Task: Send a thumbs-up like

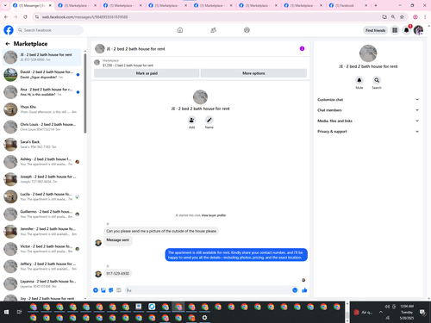Action: tap(304, 290)
